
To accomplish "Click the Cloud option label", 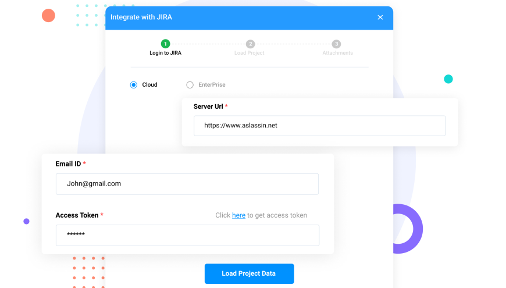I will 149,84.
